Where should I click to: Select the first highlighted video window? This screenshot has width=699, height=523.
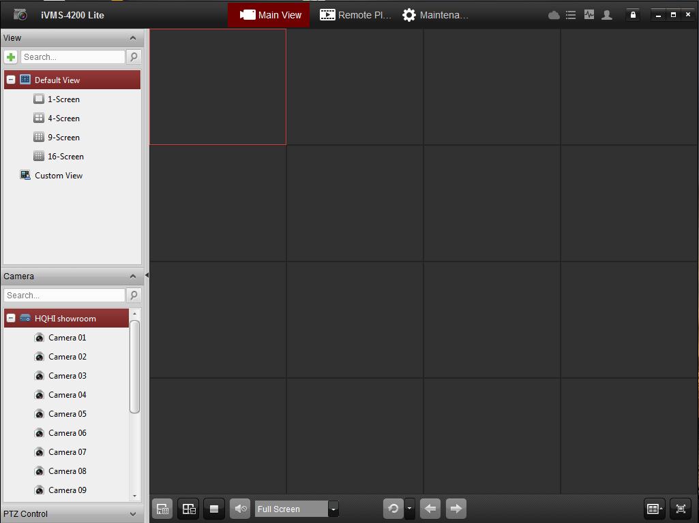tap(218, 86)
